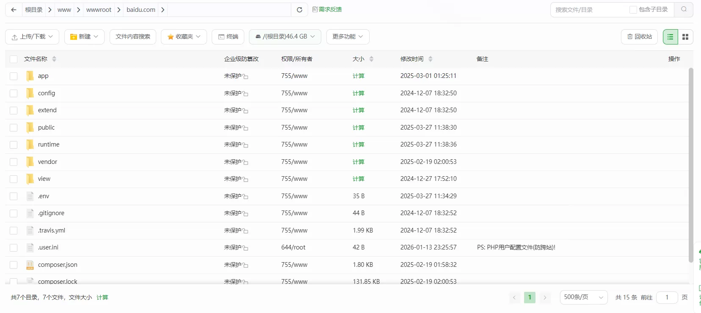Click the 644/root permission of .user.ini
The image size is (701, 313).
pos(293,247)
